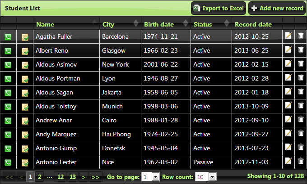Sort the table by City column
This screenshot has width=307, height=184.
click(x=121, y=23)
